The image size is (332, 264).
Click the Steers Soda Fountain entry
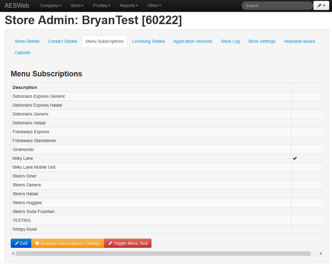click(34, 212)
